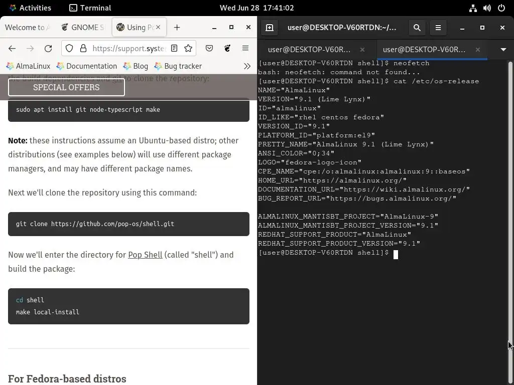514x385 pixels.
Task: Bookmark this page with star icon
Action: point(188,49)
